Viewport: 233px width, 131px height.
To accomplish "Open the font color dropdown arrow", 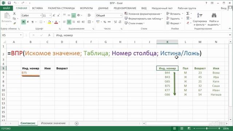I will click(x=59, y=22).
